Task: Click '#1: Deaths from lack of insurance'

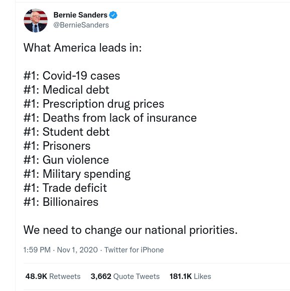Action: [110, 118]
